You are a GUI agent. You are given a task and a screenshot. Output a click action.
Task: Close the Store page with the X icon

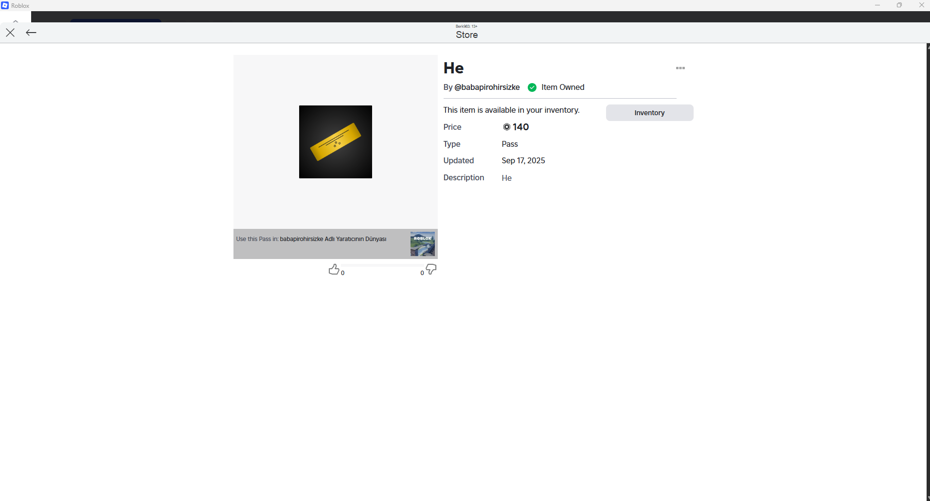pos(10,33)
